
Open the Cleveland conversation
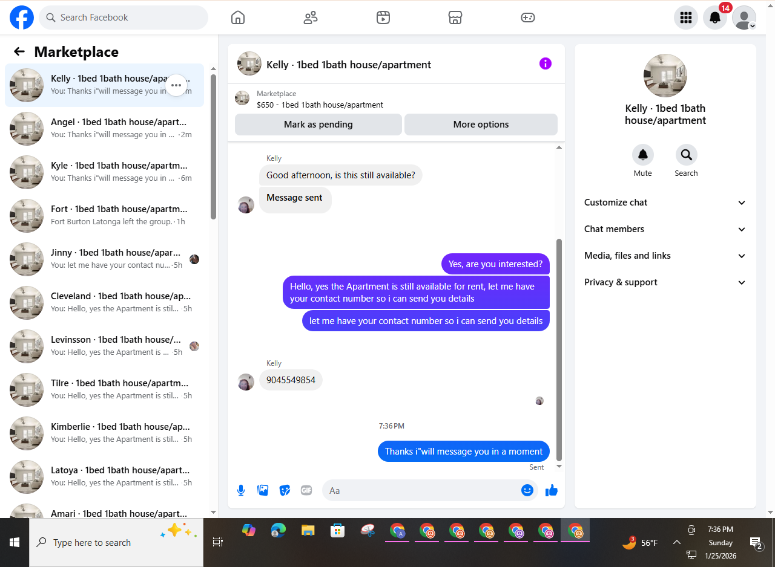[x=105, y=303]
